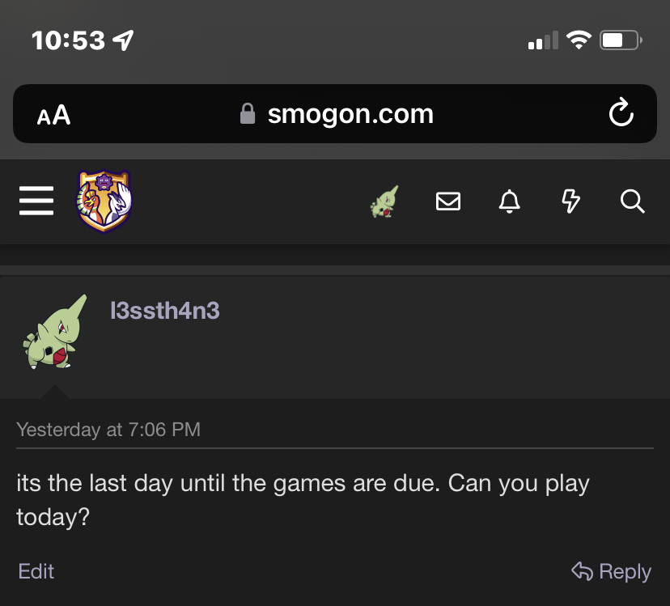Open forum search magnifier

pos(632,201)
